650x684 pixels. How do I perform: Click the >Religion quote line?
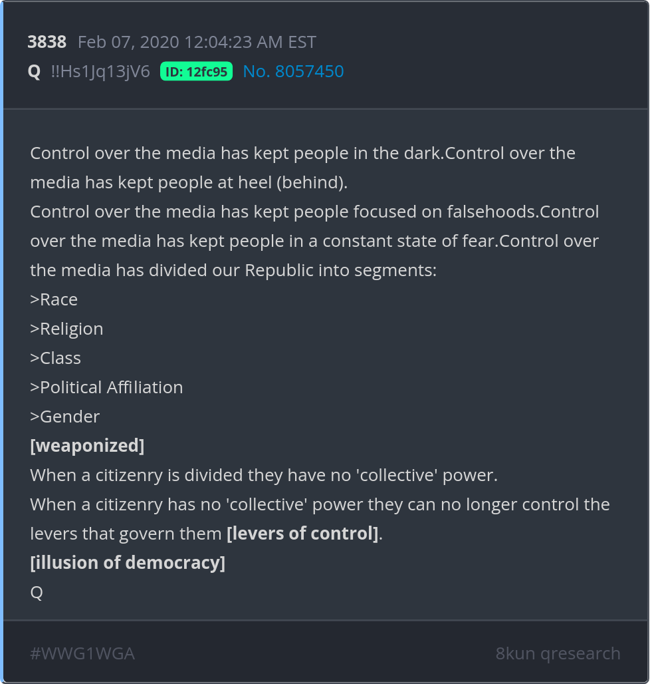pyautogui.click(x=66, y=329)
